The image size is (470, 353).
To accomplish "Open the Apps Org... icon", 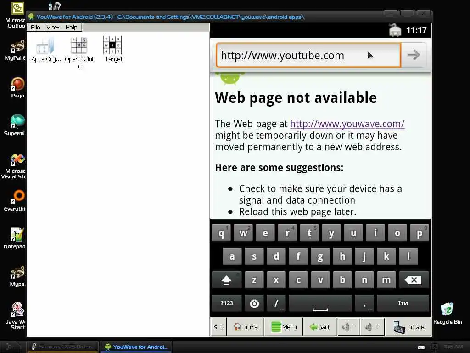I will [45, 50].
